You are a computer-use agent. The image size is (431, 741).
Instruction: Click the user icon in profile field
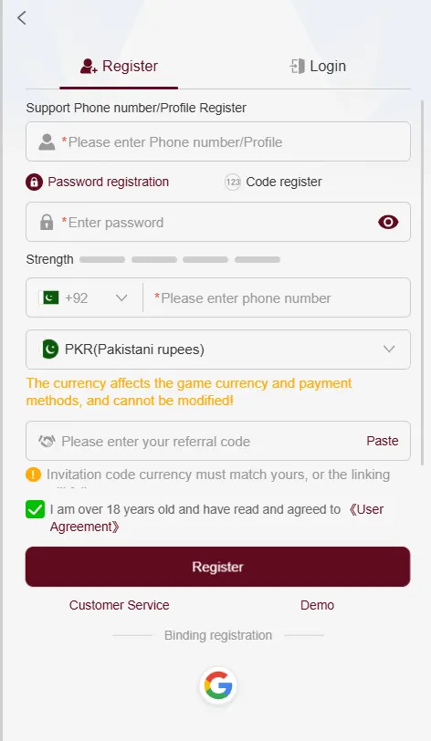[47, 141]
